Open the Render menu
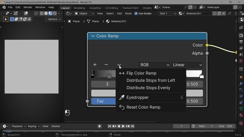Screen dimensions: 244x137 [28, 7]
